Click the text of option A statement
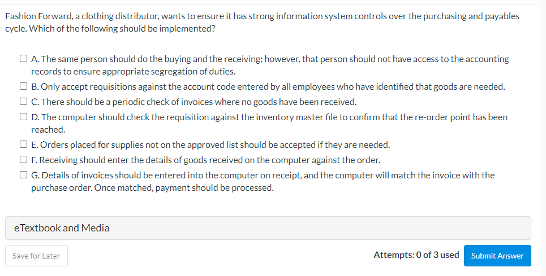The image size is (546, 276). click(270, 65)
